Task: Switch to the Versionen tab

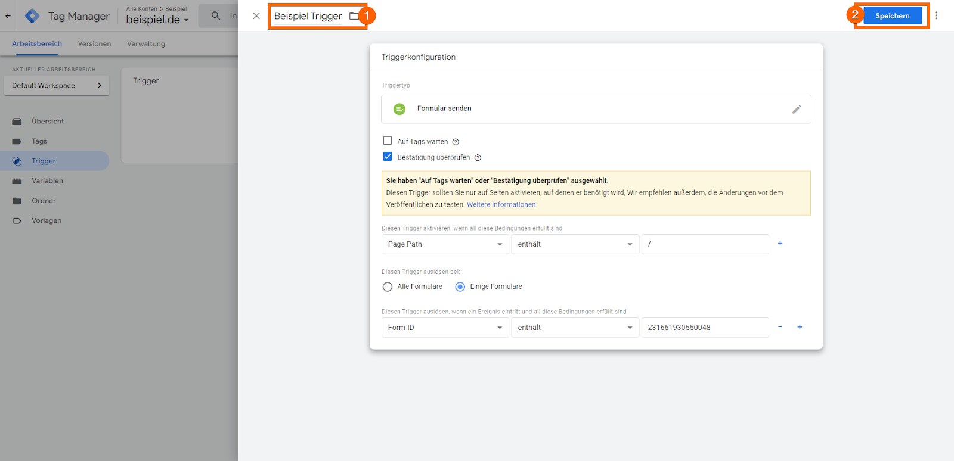Action: (94, 44)
